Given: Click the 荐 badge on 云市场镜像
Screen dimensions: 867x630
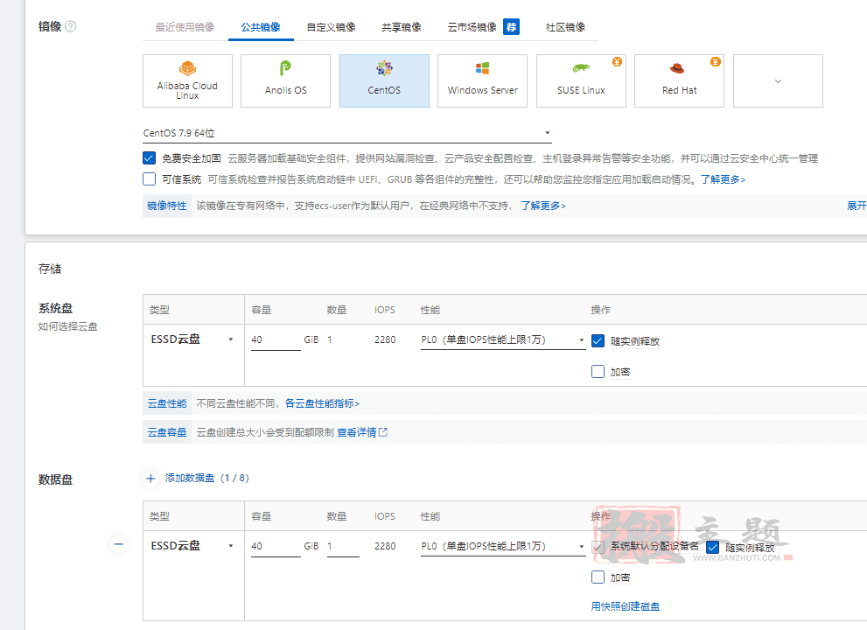Looking at the screenshot, I should (512, 26).
